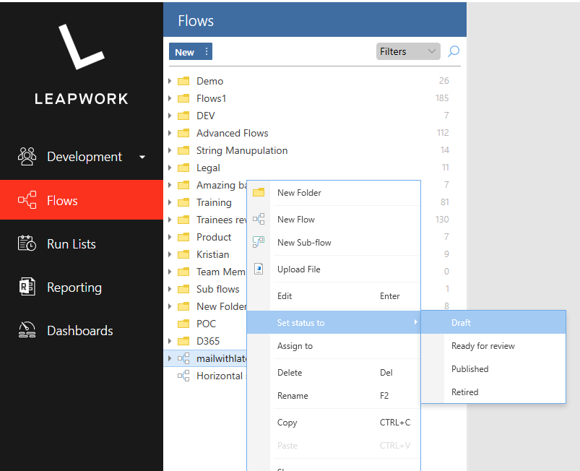Click the Upload File icon in context menu

pyautogui.click(x=259, y=269)
